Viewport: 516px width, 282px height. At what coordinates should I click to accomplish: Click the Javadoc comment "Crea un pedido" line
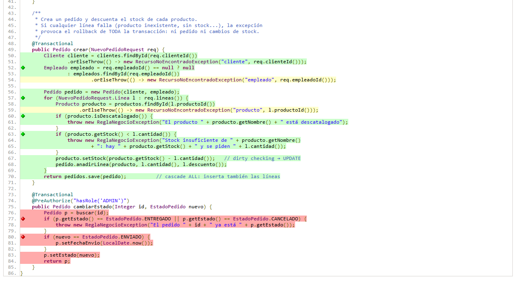tap(116, 19)
